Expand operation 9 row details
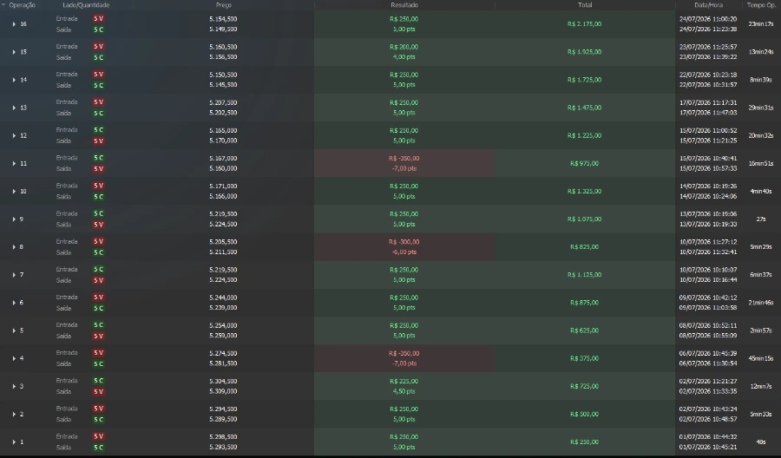 coord(14,219)
